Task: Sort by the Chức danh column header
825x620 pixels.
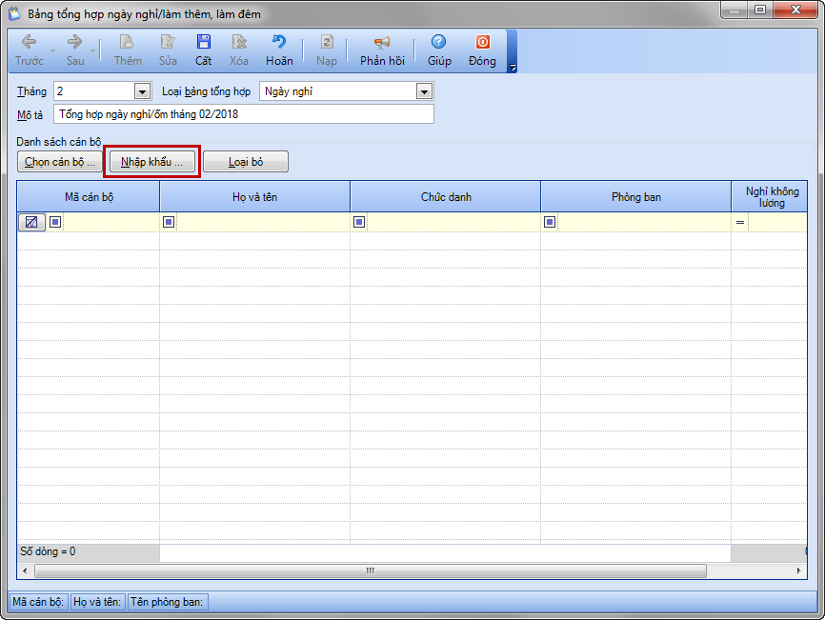Action: click(x=446, y=197)
